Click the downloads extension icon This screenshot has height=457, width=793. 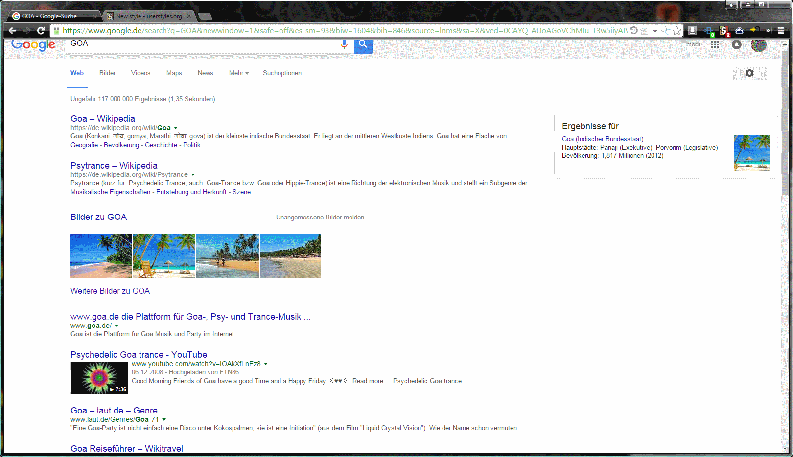pos(692,30)
